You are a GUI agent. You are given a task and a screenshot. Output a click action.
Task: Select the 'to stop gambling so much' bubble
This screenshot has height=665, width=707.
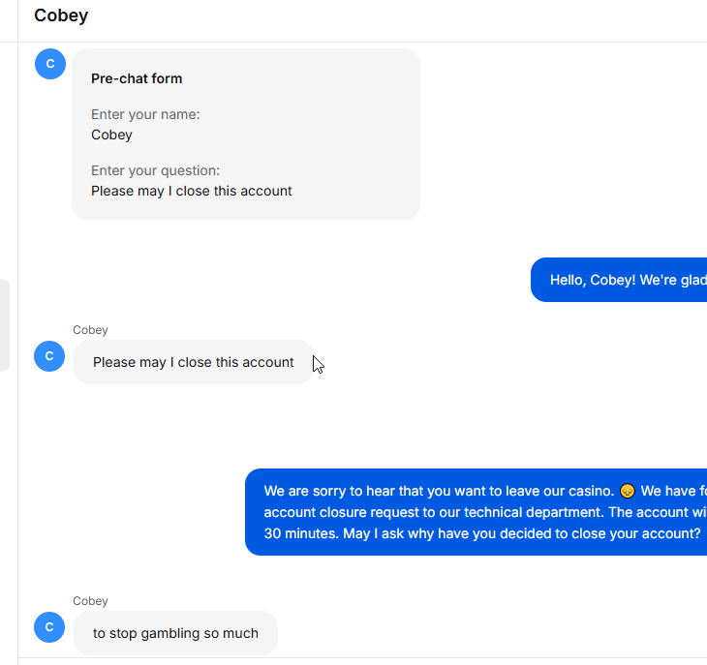[175, 633]
